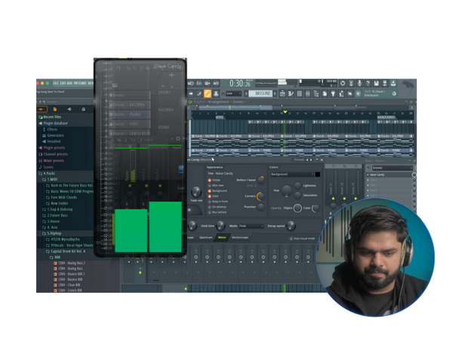453x362 pixels.
Task: Switch to the Spectrum tab
Action: tap(205, 238)
